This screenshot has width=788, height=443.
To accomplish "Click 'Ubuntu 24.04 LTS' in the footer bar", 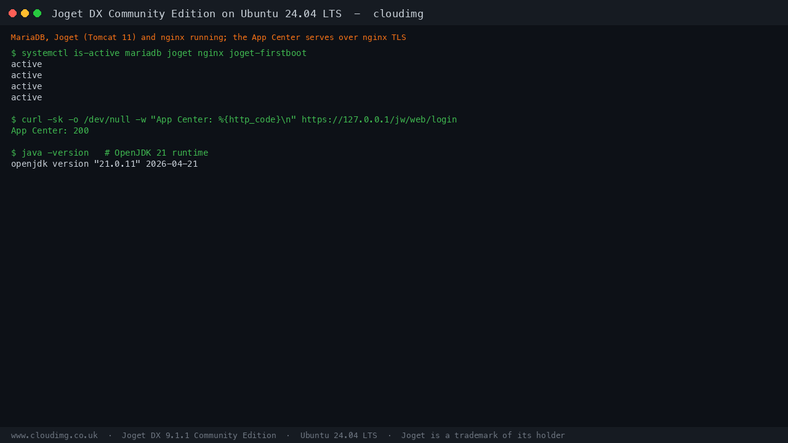I will point(339,435).
